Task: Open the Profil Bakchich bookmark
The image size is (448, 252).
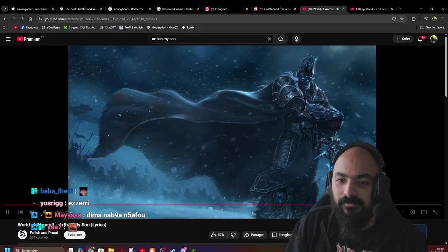Action: (131, 27)
